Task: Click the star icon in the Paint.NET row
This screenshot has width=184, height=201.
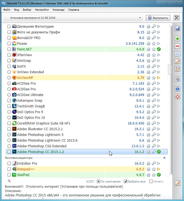Action: click(154, 49)
